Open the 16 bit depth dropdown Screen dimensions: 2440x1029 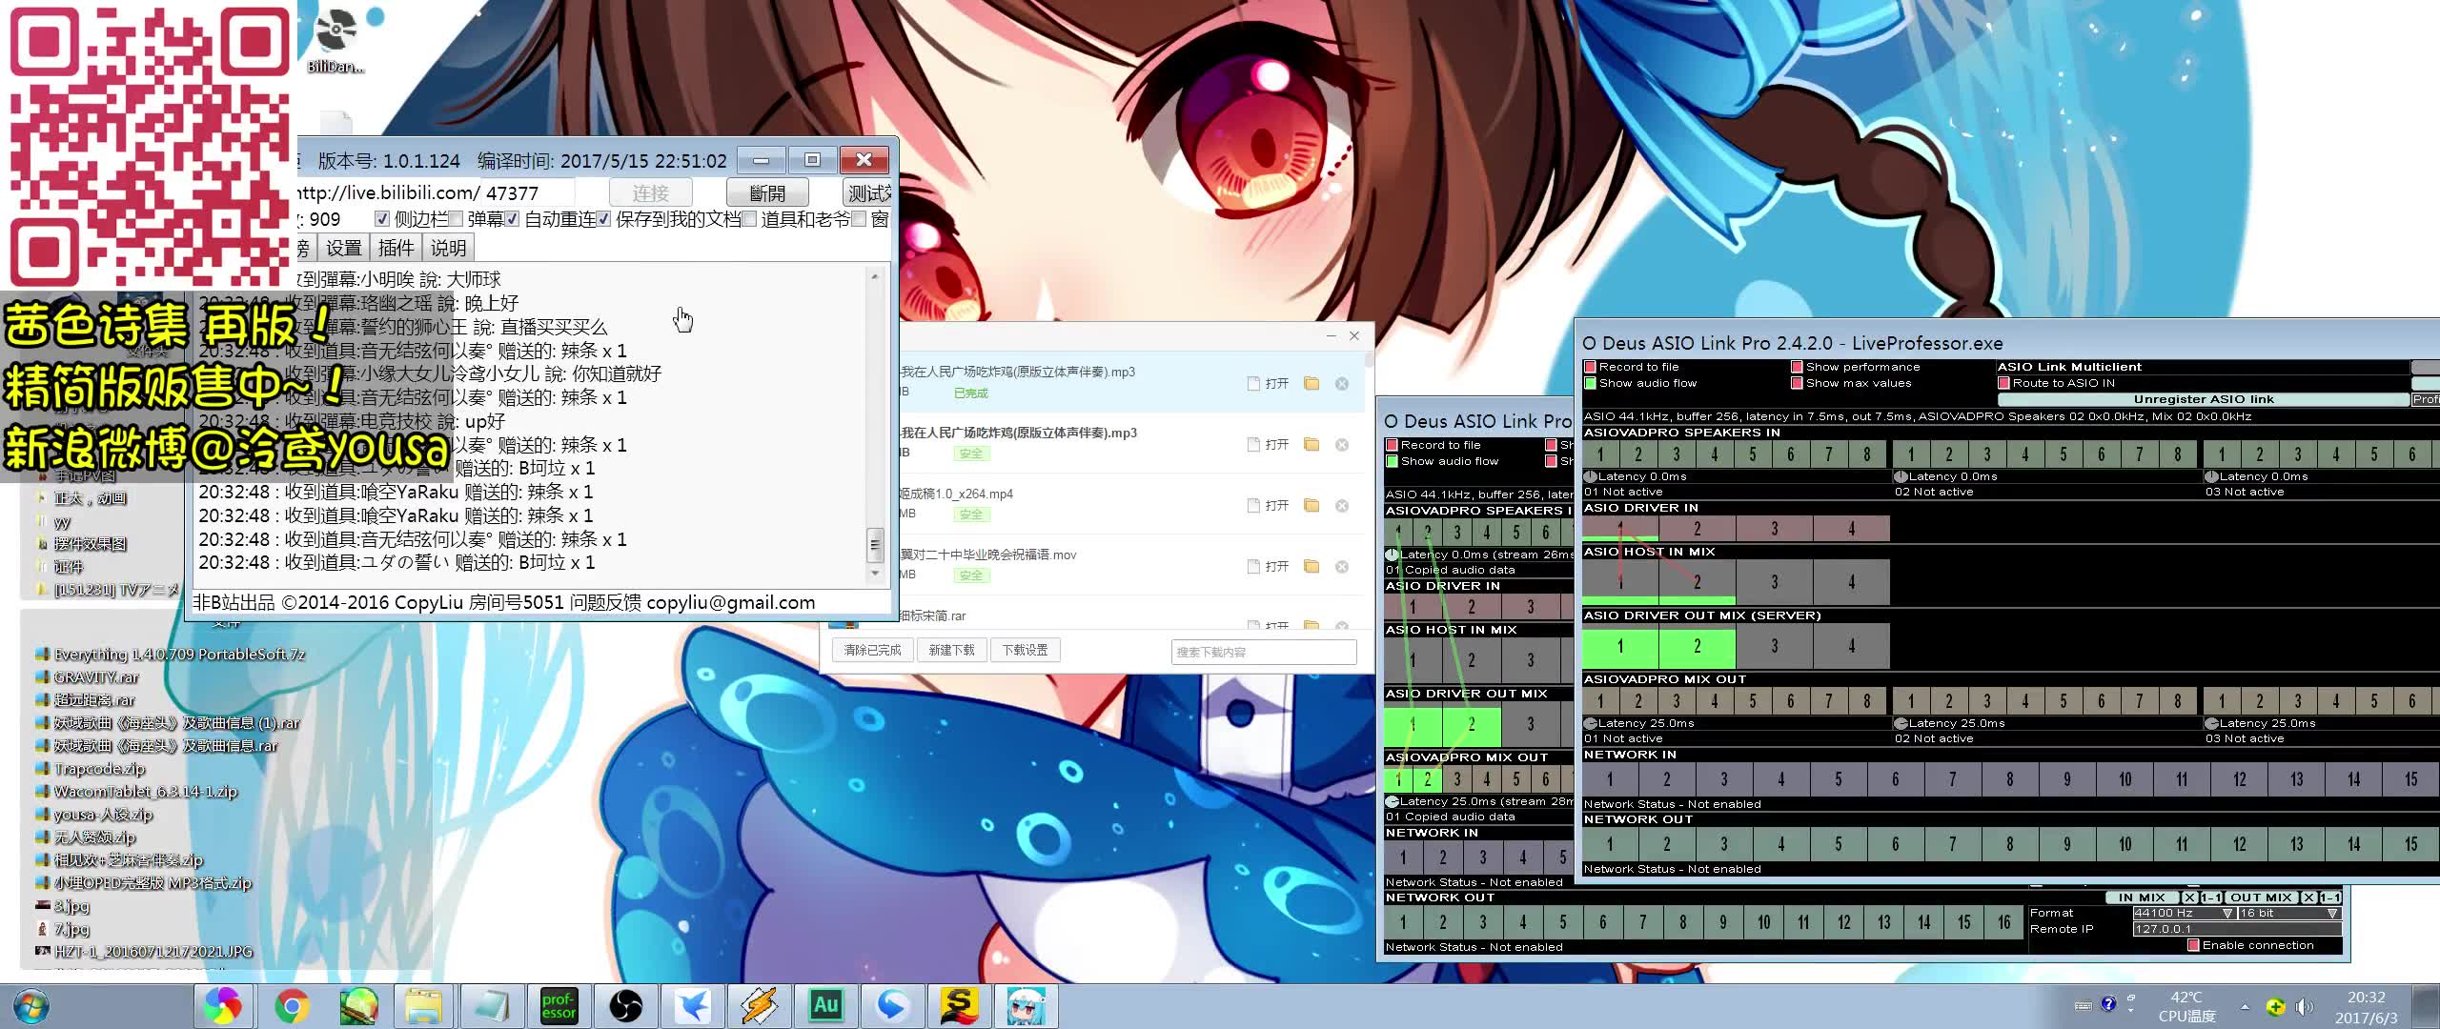[x=2288, y=913]
